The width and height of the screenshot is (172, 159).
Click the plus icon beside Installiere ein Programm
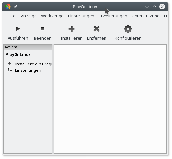pyautogui.click(x=10, y=64)
